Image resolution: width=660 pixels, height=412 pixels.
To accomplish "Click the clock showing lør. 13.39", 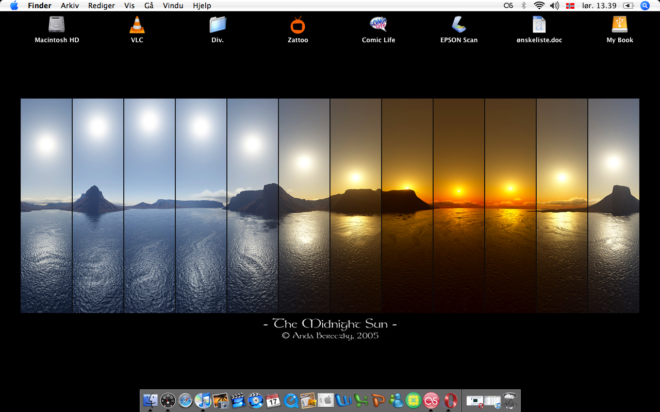I will (599, 6).
